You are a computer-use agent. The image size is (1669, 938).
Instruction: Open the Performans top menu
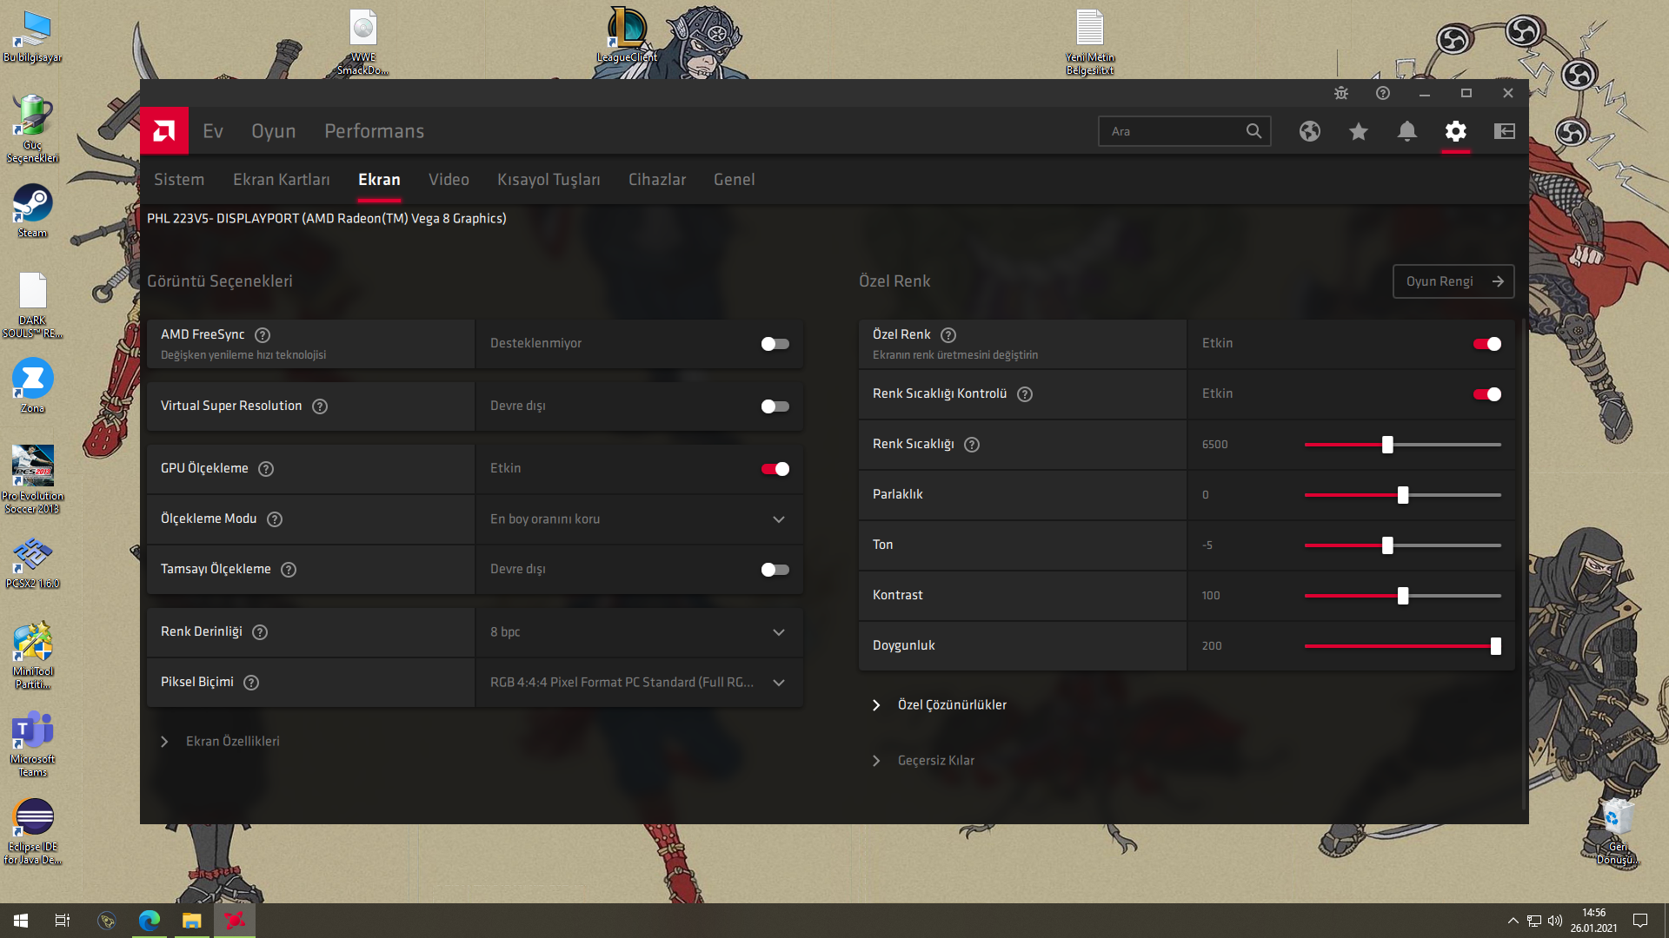374,131
